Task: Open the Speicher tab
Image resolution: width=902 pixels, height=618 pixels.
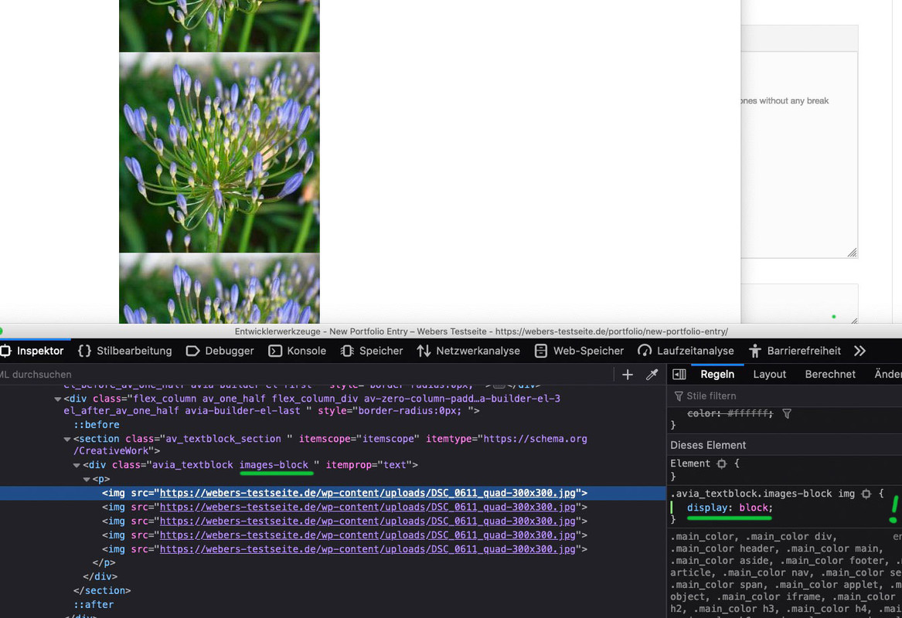Action: [372, 351]
